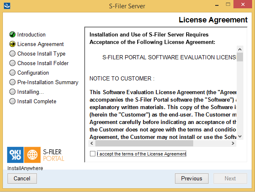Select the License Agreement step label
The image size is (255, 192).
pos(41,44)
